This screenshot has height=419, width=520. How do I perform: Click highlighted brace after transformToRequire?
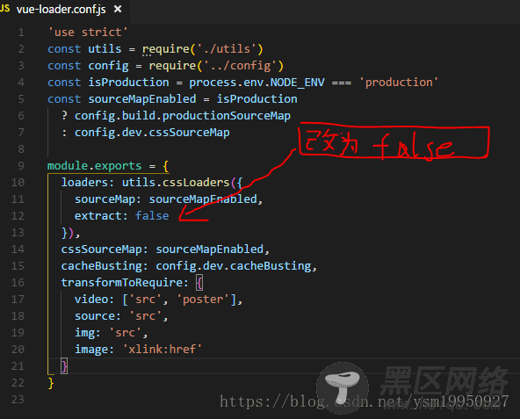tap(199, 283)
